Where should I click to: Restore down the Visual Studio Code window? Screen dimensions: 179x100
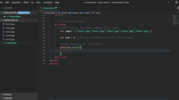pyautogui.click(x=176, y=2)
